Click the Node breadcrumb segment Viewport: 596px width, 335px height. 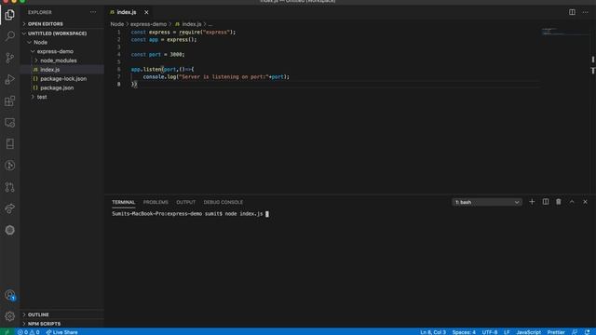(x=117, y=24)
